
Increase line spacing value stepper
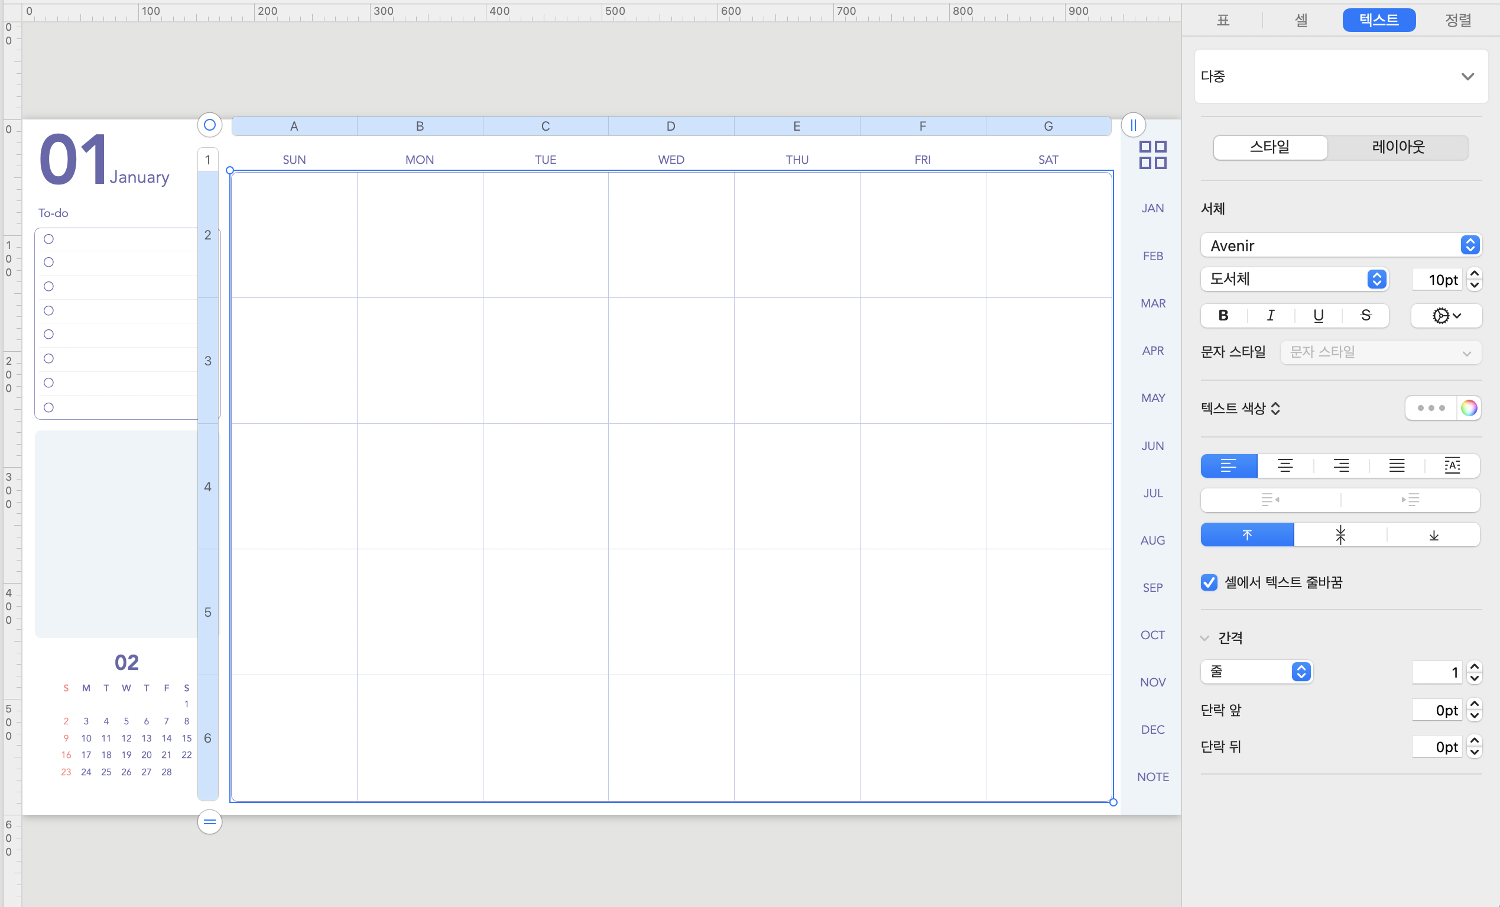tap(1475, 666)
